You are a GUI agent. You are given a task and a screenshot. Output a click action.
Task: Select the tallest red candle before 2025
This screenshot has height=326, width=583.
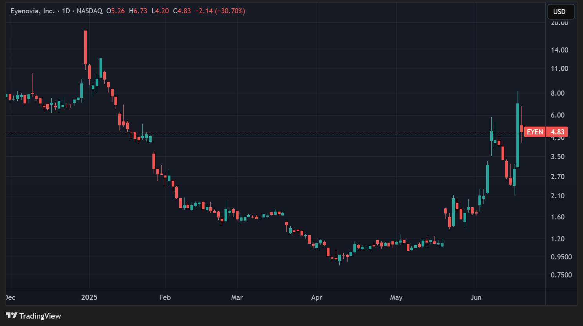click(85, 47)
